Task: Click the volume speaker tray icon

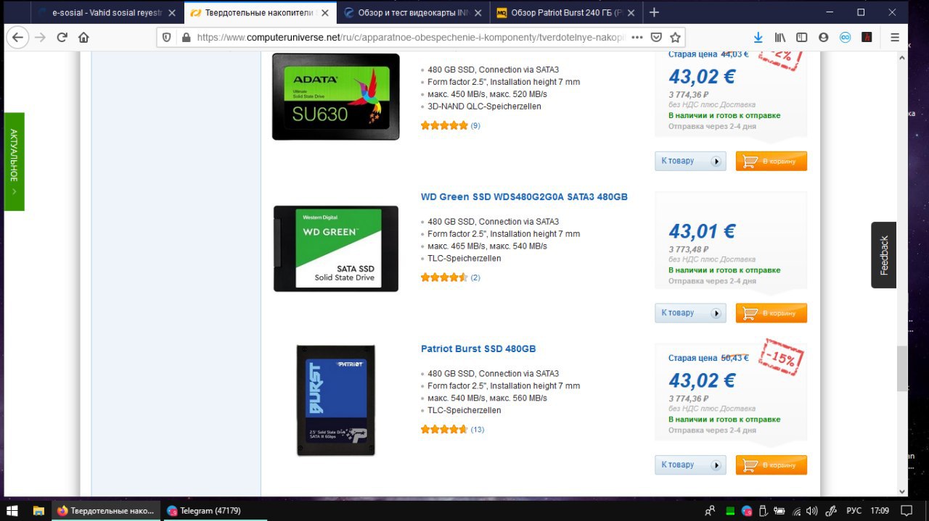Action: coord(812,511)
